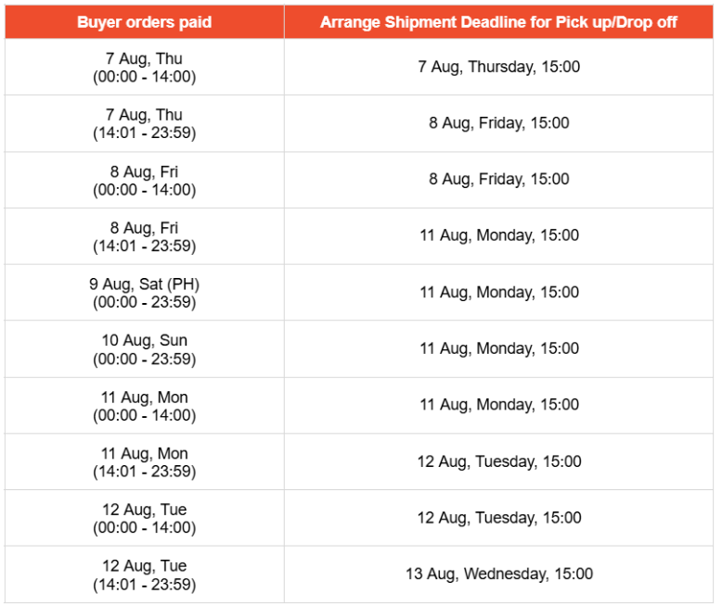The image size is (722, 606).
Task: Click the deadline beside '8 Aug, Fri (00:00 - 14:00)'
Action: [x=498, y=181]
